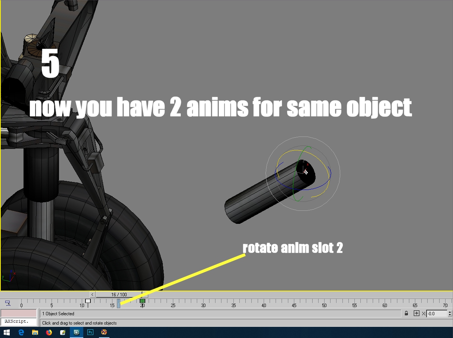Select the blue keyframe at frame 16

[118, 303]
